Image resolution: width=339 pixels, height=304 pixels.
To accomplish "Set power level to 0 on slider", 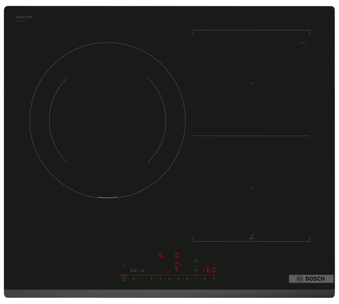I will coord(134,279).
